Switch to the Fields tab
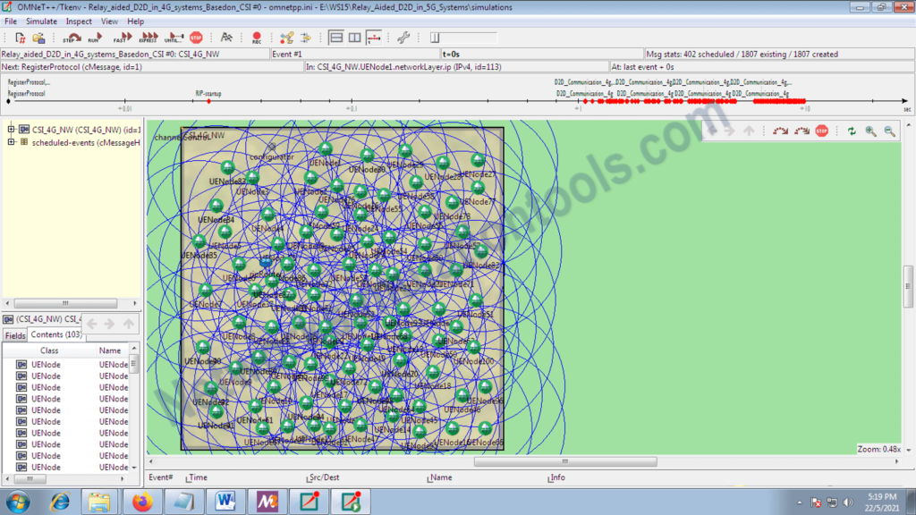The width and height of the screenshot is (916, 515). (14, 334)
